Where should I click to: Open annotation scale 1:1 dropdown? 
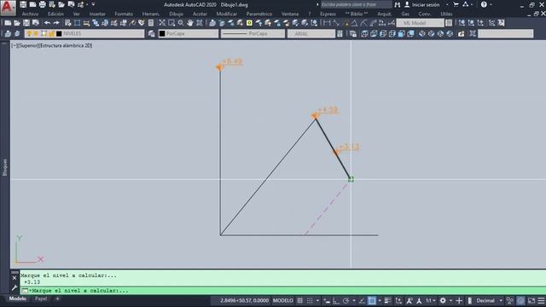click(x=430, y=300)
